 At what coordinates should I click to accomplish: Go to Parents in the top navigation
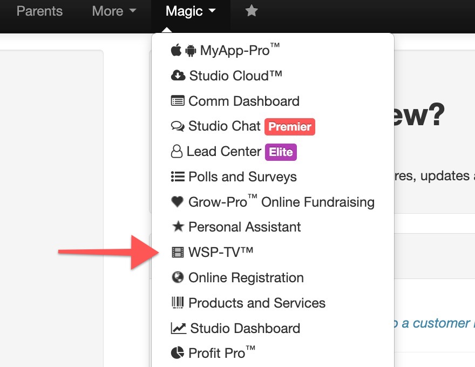pyautogui.click(x=39, y=11)
